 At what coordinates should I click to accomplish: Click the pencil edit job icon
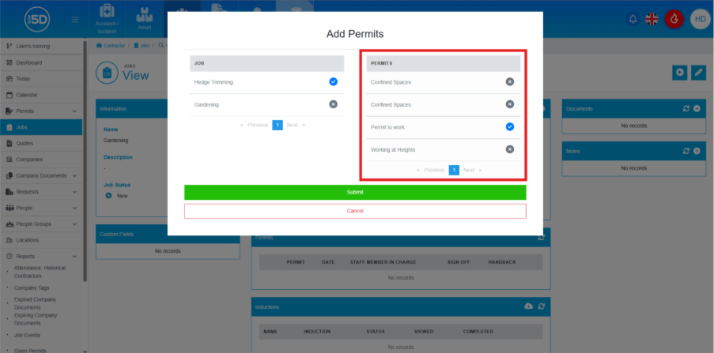tap(698, 73)
